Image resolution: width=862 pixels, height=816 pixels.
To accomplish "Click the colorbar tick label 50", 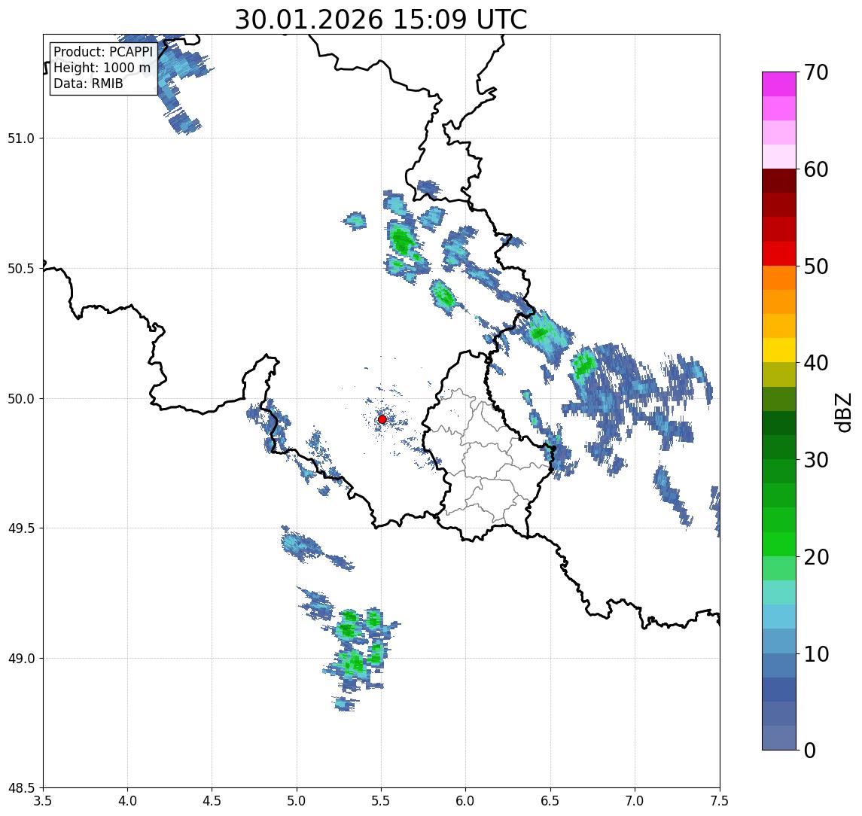I will click(x=816, y=266).
